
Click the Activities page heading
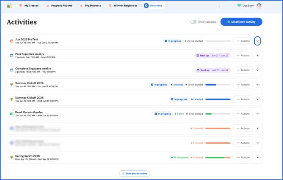[22, 22]
